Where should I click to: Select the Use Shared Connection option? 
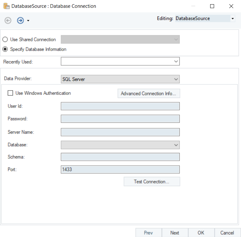(x=5, y=40)
